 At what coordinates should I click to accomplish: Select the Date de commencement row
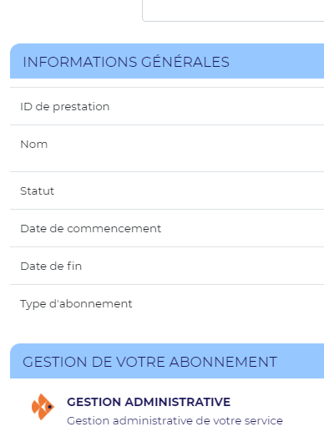(x=167, y=228)
